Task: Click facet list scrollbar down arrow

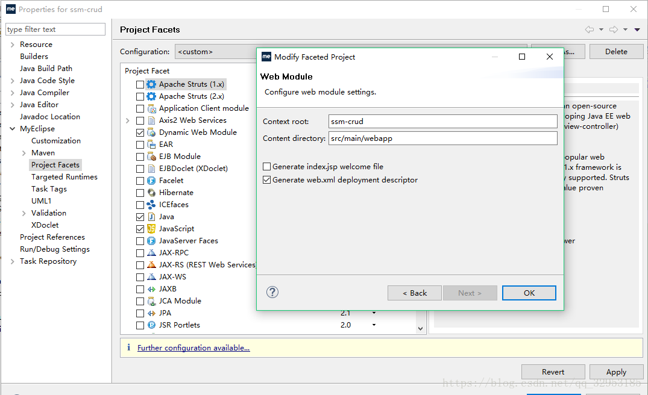Action: pyautogui.click(x=420, y=329)
